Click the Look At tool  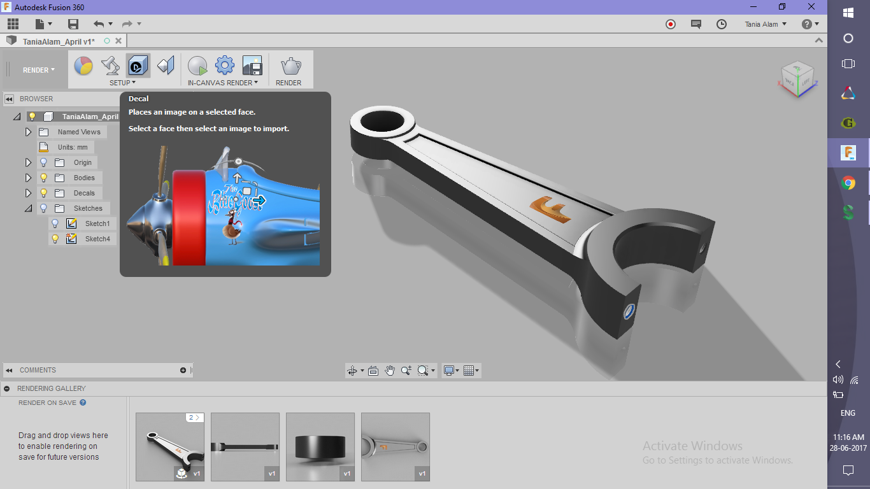[x=374, y=371]
